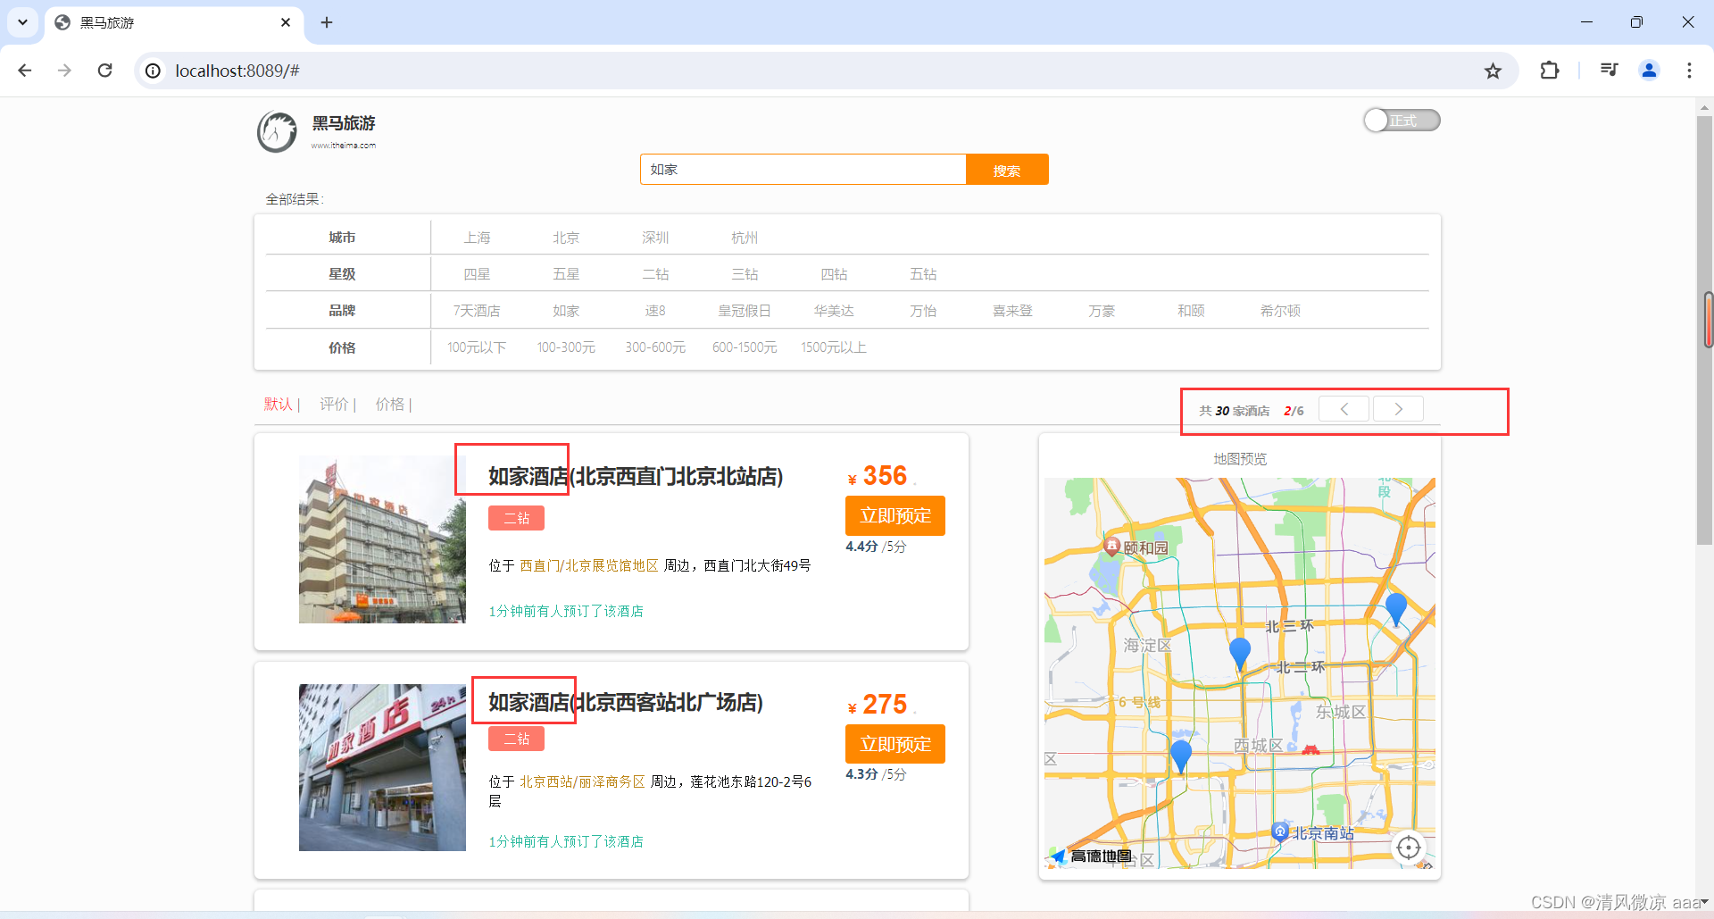Click the 西客站北广场店 hotel photo
This screenshot has width=1714, height=919.
382,767
